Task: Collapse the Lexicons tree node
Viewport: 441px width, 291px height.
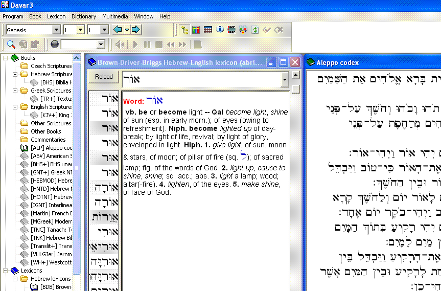Action: [5, 271]
